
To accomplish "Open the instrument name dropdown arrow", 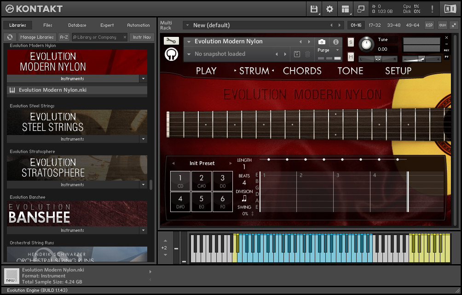I will pyautogui.click(x=189, y=42).
